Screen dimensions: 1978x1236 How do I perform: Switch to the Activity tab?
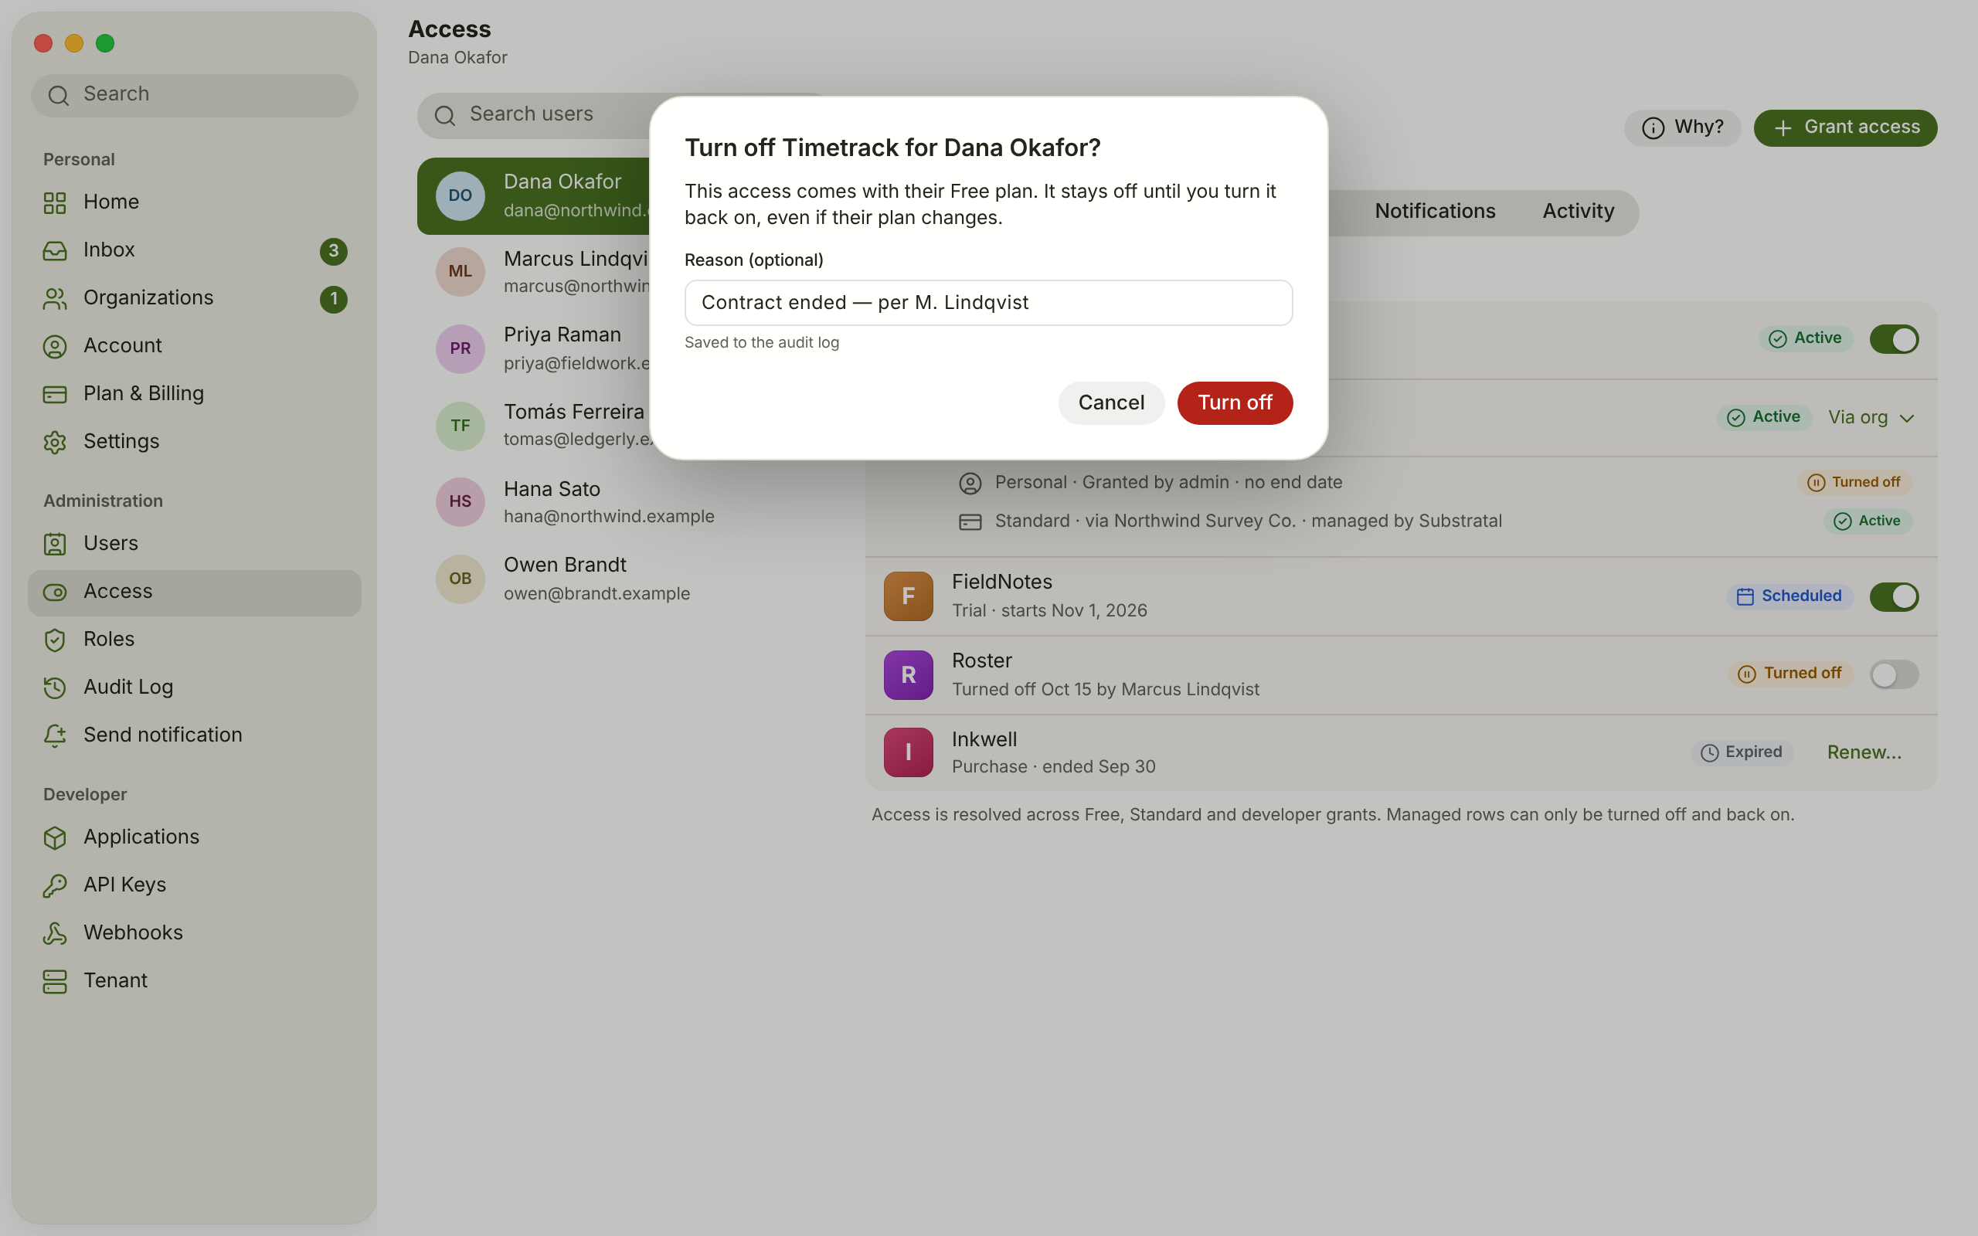tap(1579, 212)
